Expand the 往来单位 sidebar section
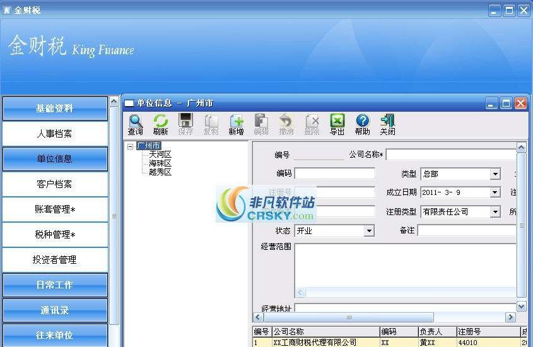The height and width of the screenshot is (347, 533). pos(55,336)
